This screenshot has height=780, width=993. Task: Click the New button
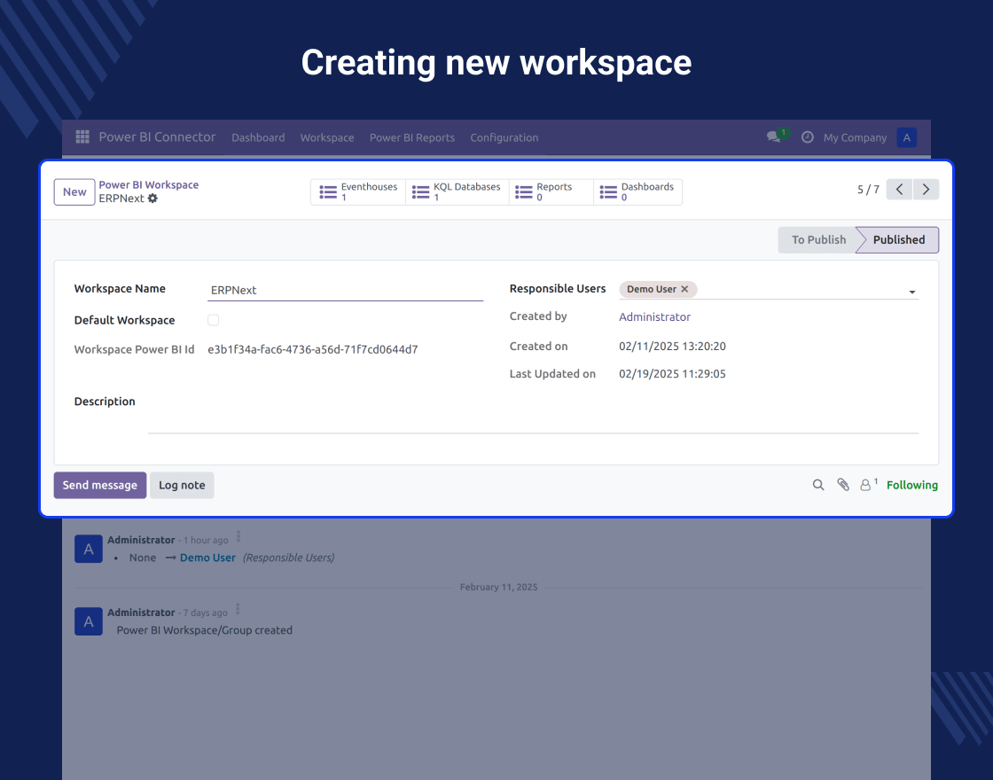(74, 191)
